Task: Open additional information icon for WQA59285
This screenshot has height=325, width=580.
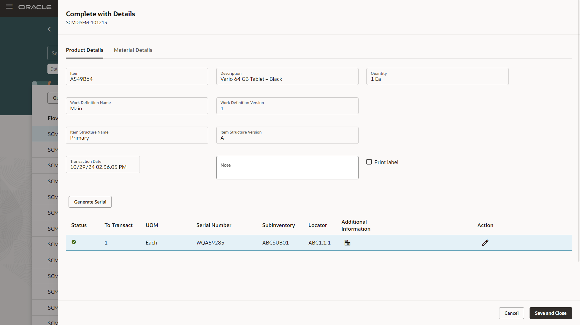Action: tap(347, 243)
